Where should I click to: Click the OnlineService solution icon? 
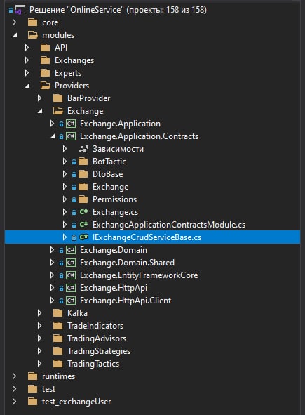20,10
